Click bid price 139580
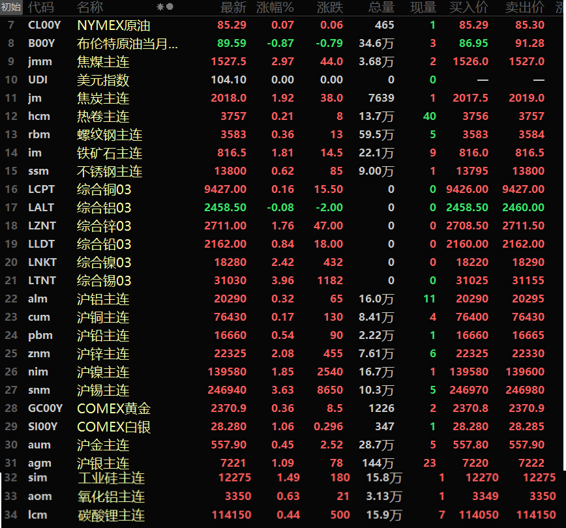The height and width of the screenshot is (528, 566). (469, 372)
